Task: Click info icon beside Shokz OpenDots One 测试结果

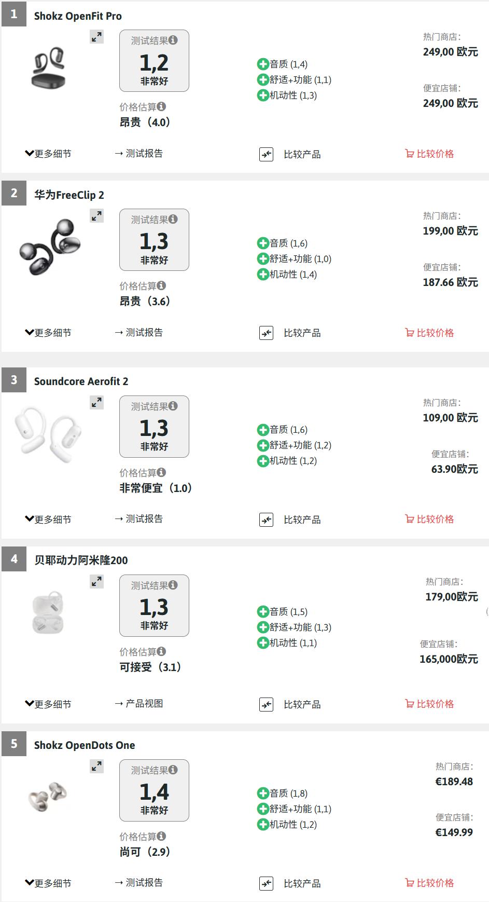Action: 173,770
